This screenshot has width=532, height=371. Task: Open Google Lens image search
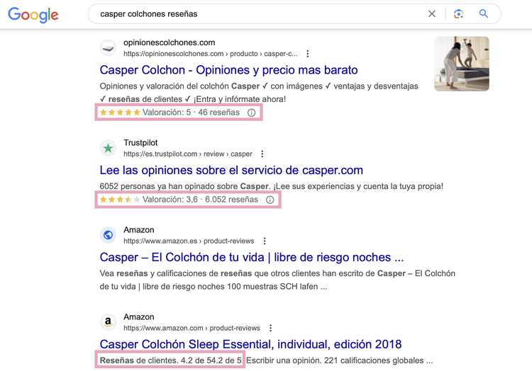click(x=459, y=14)
